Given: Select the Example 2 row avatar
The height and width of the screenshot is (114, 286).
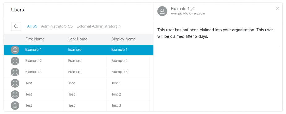Looking at the screenshot, I should coord(15,61).
